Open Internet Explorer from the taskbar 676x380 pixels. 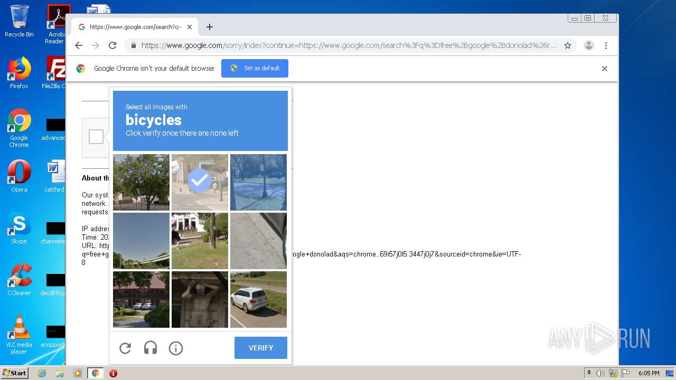(x=42, y=373)
